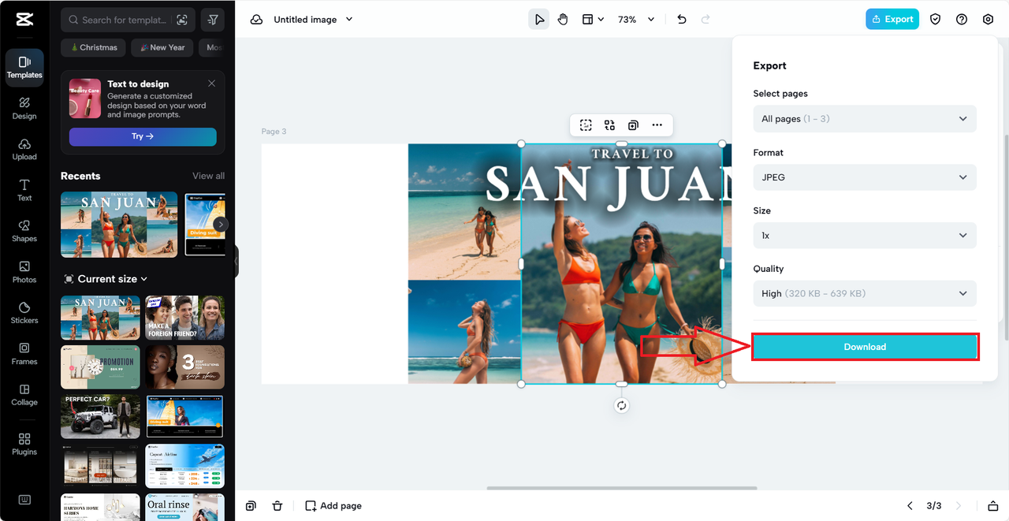Click the Download button
The width and height of the screenshot is (1009, 521).
865,347
